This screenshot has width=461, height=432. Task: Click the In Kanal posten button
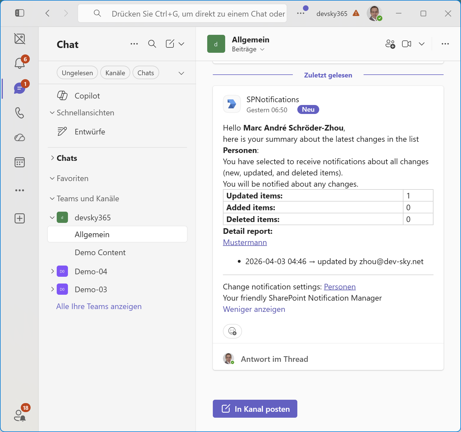(x=255, y=409)
